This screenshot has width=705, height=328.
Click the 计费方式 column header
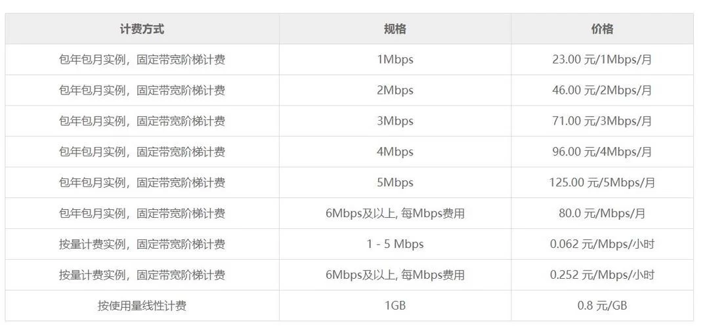pyautogui.click(x=142, y=29)
